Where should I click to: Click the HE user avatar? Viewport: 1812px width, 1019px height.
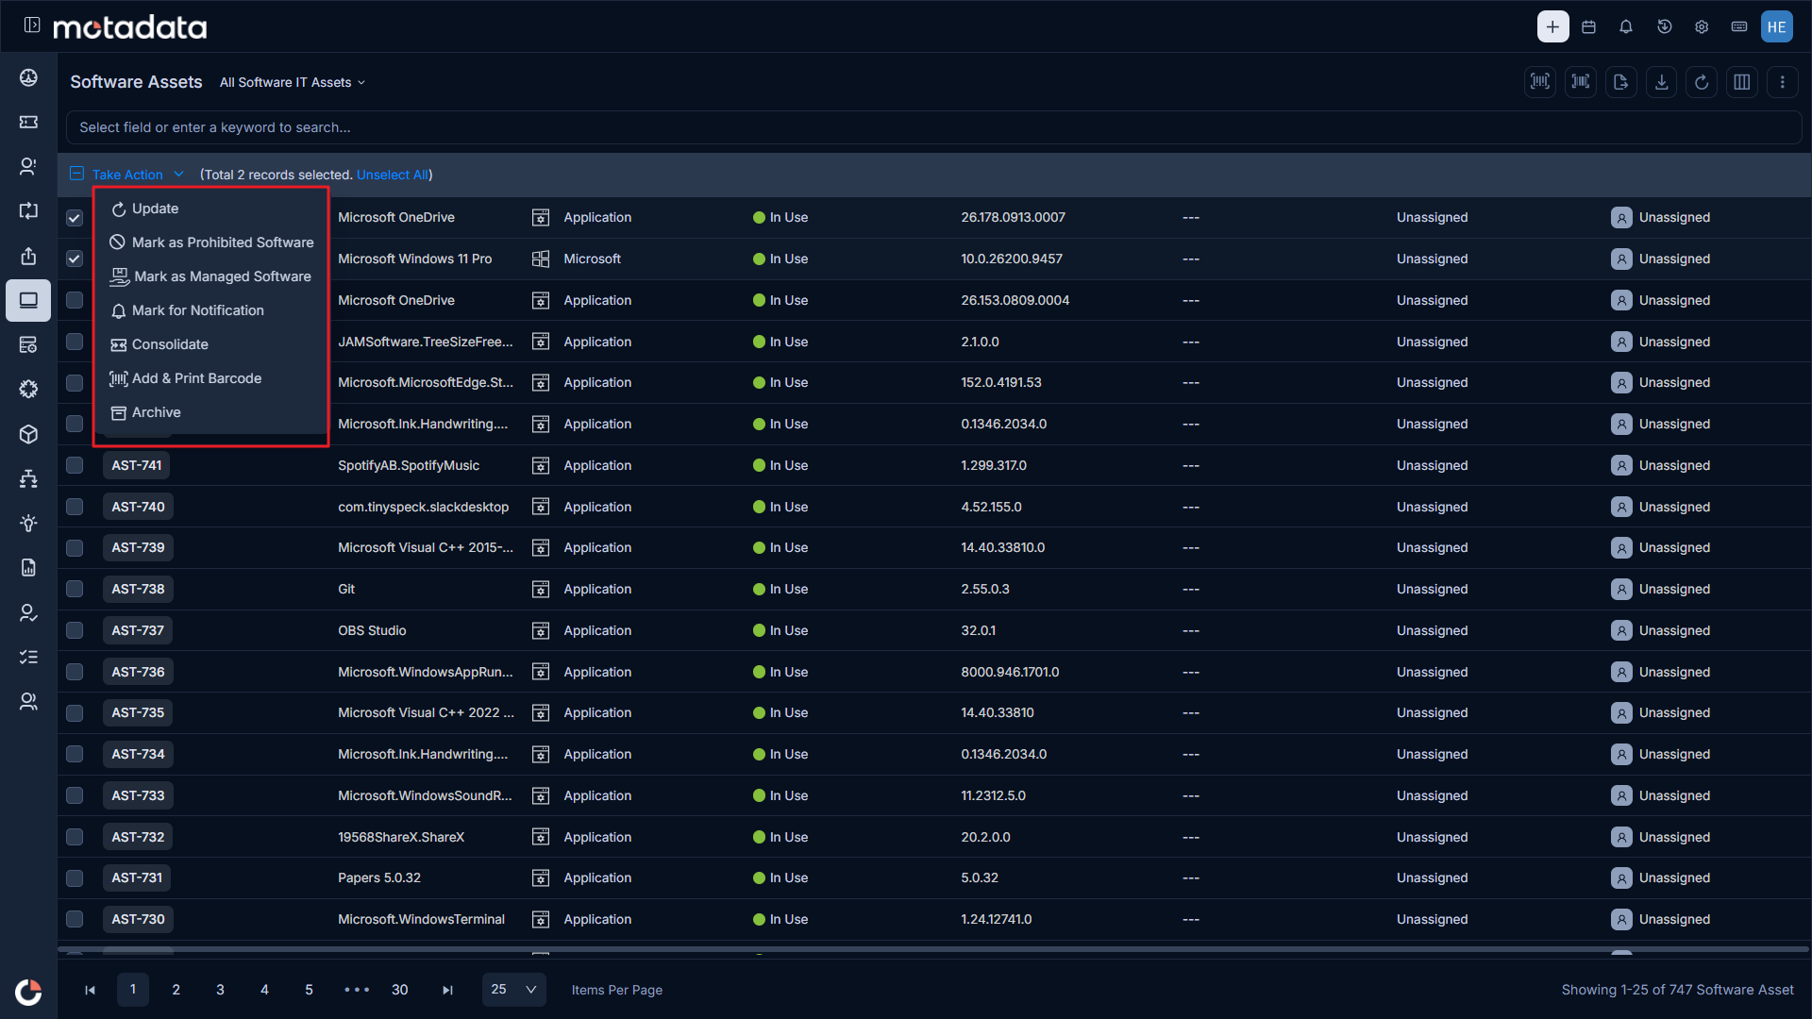[1777, 26]
